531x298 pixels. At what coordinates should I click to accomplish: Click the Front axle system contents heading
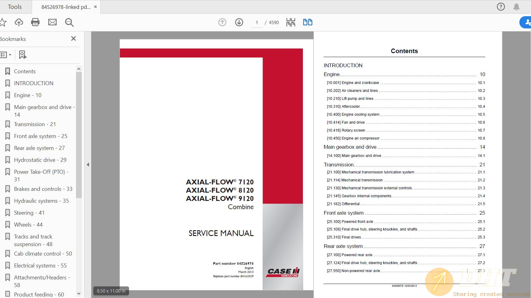[x=404, y=213]
